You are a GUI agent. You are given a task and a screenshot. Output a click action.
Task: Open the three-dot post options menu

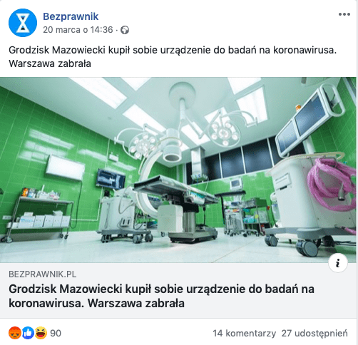(344, 14)
